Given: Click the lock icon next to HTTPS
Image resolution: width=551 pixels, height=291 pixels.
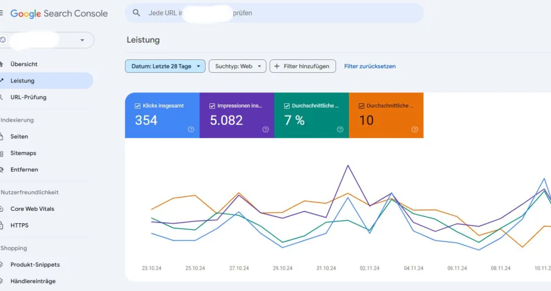Looking at the screenshot, I should point(1,226).
